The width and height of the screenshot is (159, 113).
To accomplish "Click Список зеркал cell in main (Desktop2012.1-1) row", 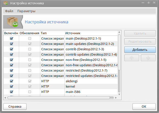I will pyautogui.click(x=52, y=39).
